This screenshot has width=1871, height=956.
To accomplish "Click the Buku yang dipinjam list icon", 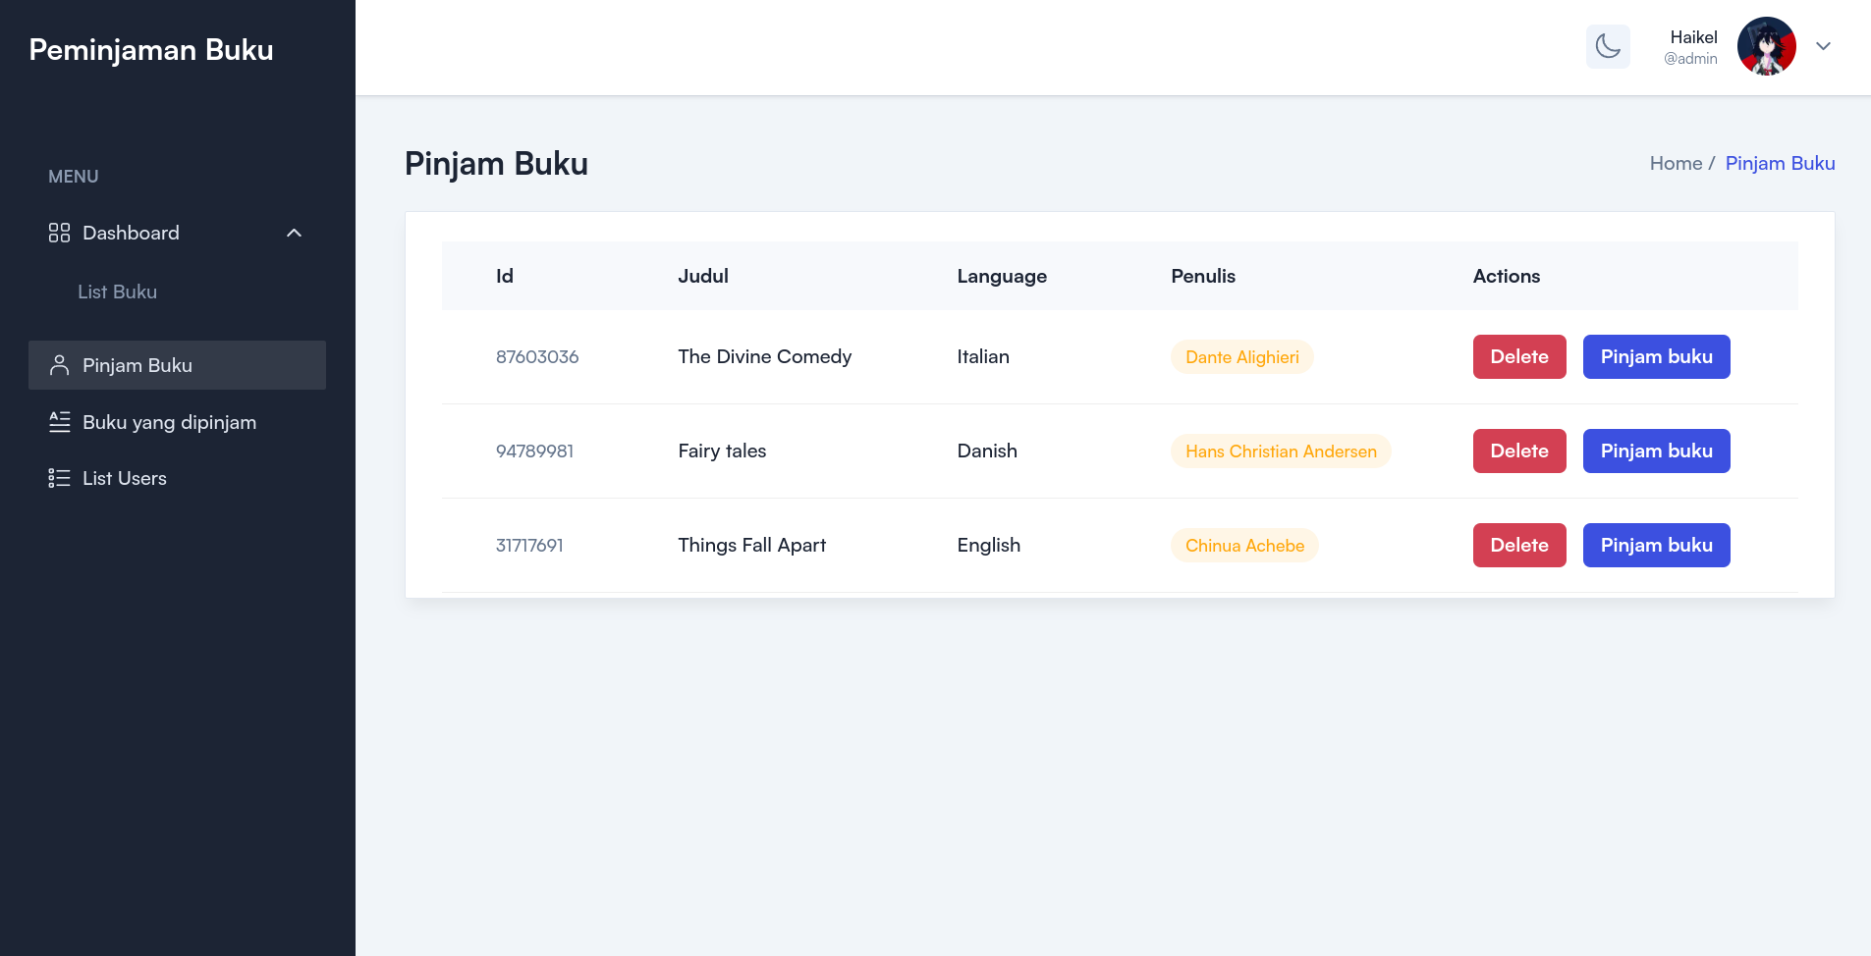I will pos(59,422).
